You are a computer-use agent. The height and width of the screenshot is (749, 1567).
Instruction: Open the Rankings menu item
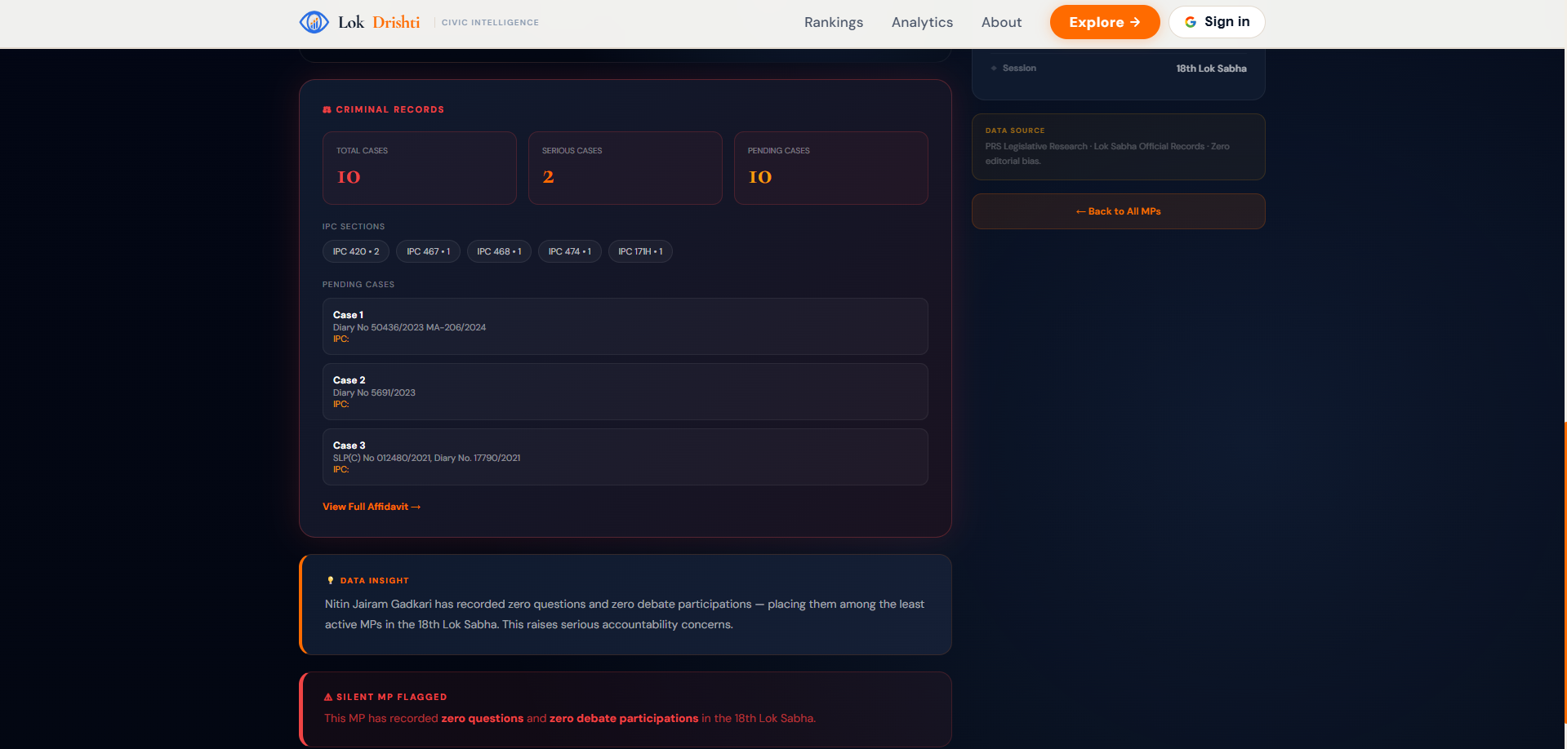834,22
